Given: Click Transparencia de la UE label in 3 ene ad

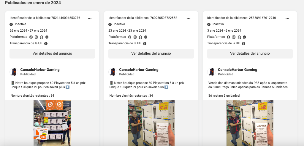Looking at the screenshot, I should tap(224, 43).
